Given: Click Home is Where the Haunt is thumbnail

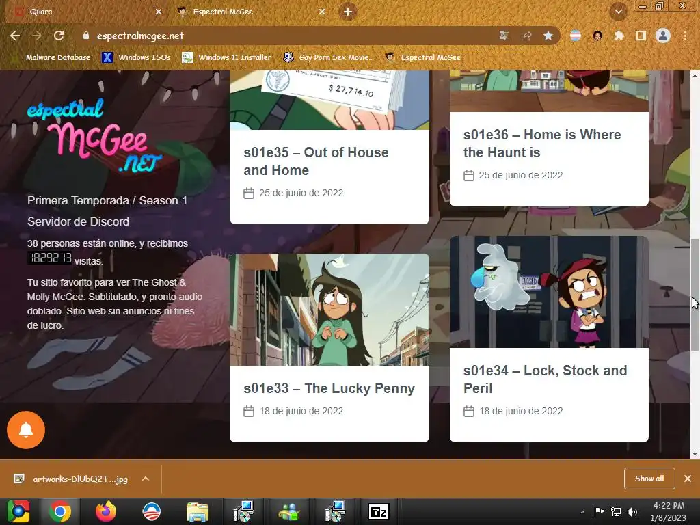Looking at the screenshot, I should click(549, 91).
